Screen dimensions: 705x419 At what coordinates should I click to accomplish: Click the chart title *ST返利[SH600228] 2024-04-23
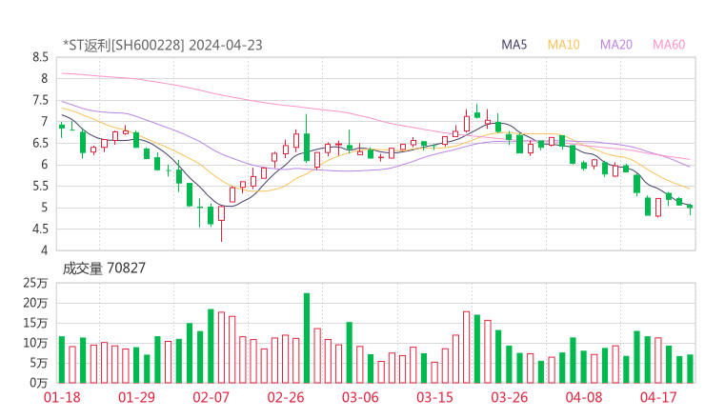(162, 45)
